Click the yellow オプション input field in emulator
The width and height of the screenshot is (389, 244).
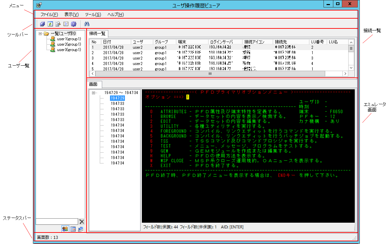pyautogui.click(x=188, y=97)
